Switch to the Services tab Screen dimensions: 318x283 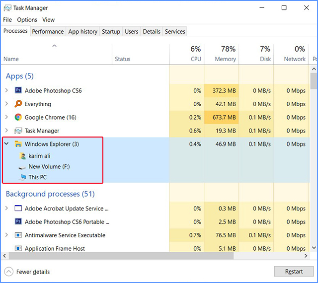(x=175, y=31)
